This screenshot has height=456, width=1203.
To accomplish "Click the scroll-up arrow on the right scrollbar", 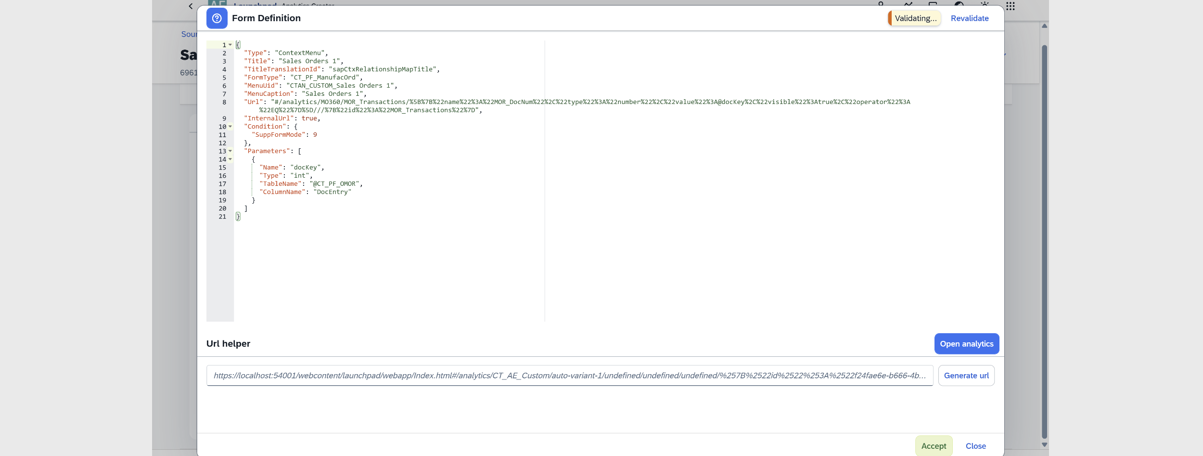I will [1043, 26].
